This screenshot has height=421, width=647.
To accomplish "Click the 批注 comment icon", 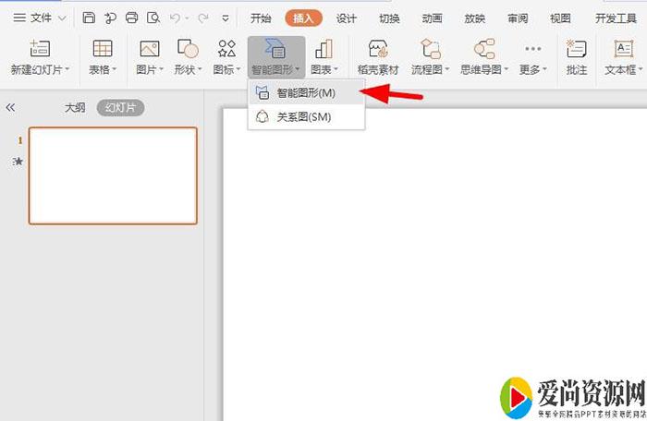I will tap(577, 49).
